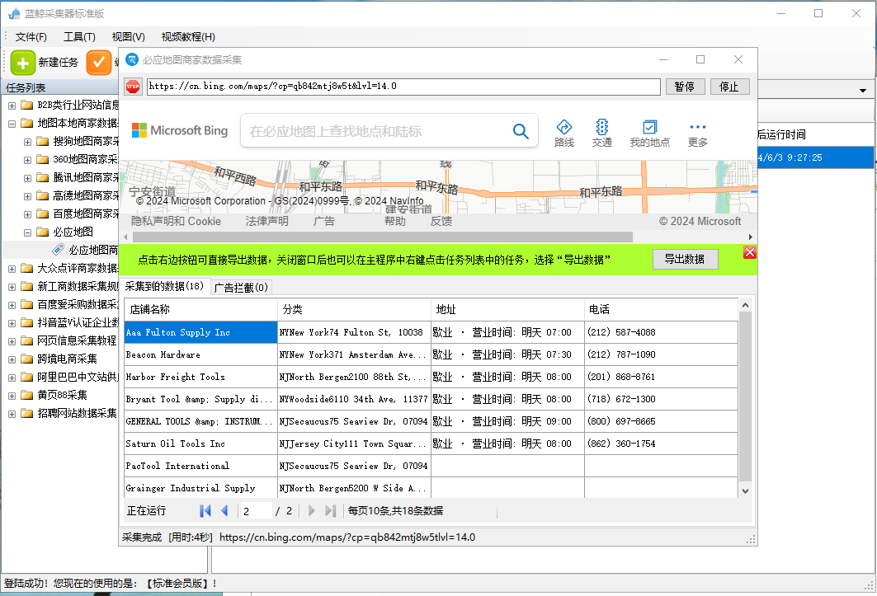Go to last page of results
The width and height of the screenshot is (877, 596).
(331, 510)
